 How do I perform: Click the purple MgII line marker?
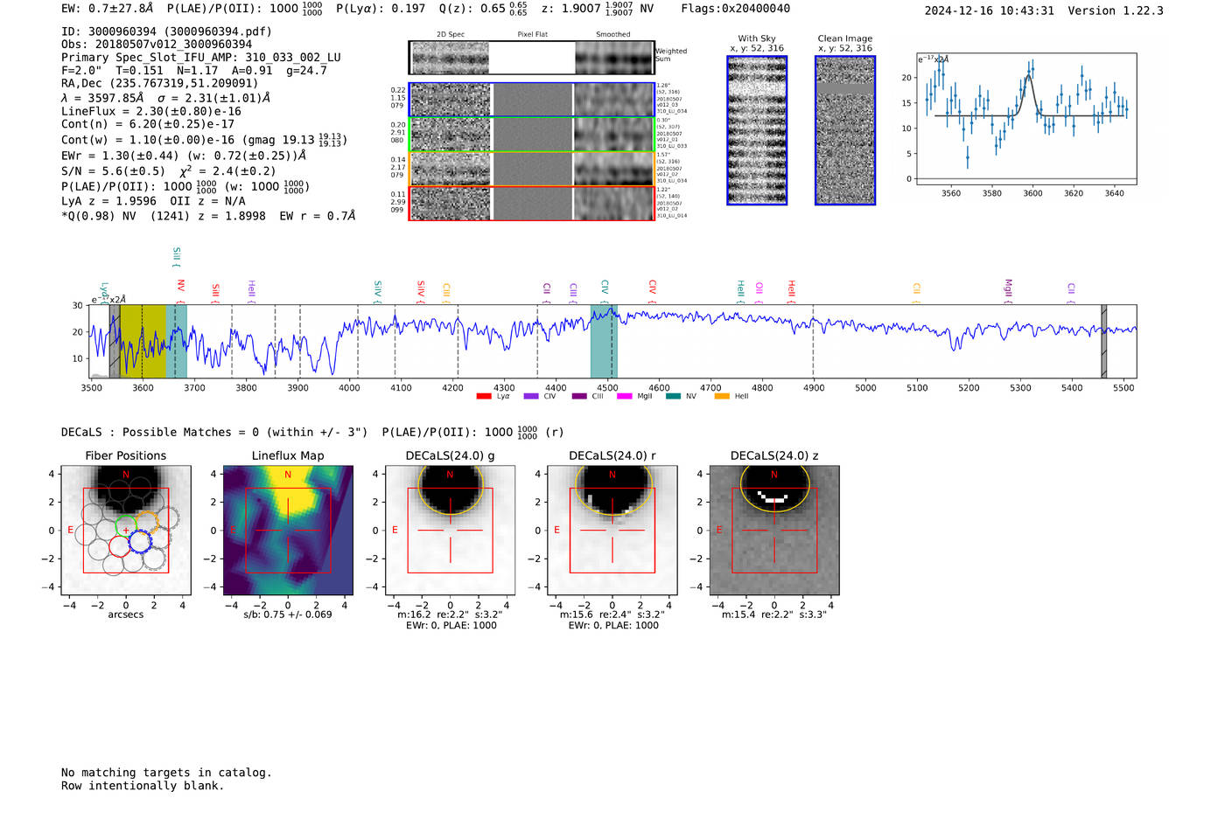[1007, 290]
